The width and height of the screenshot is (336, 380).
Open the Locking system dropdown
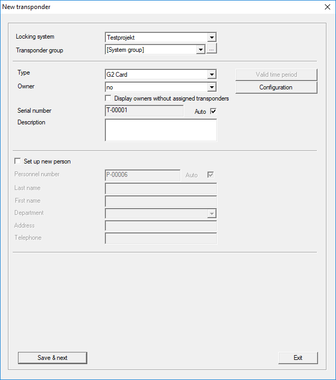(212, 38)
